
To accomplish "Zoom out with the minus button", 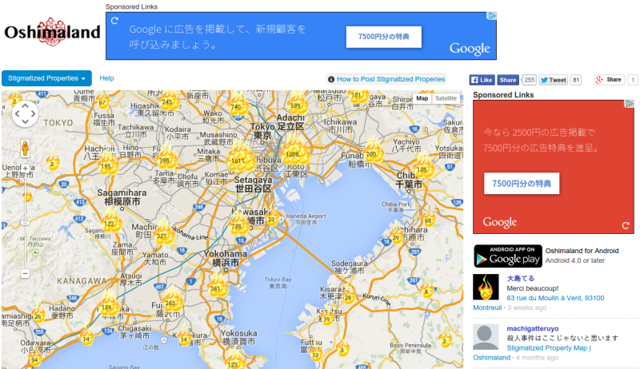I will pos(26,273).
